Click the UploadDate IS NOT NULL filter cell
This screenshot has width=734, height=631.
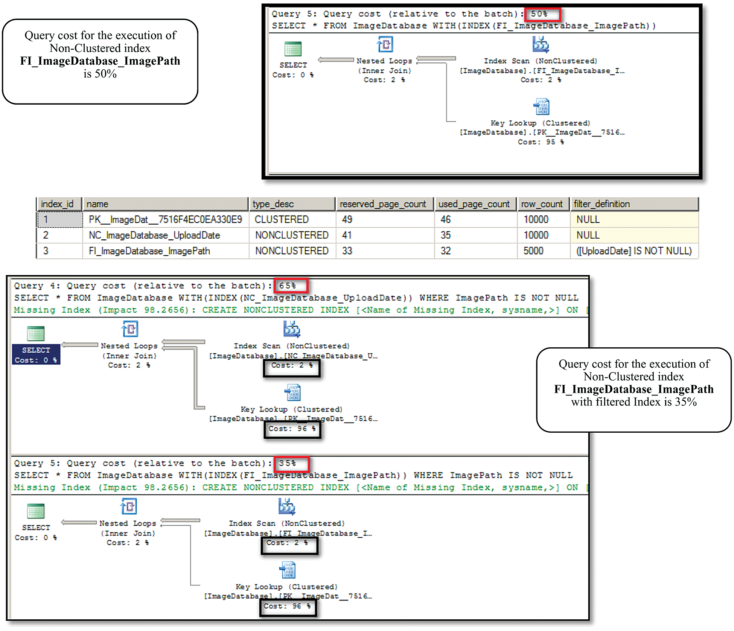(634, 251)
